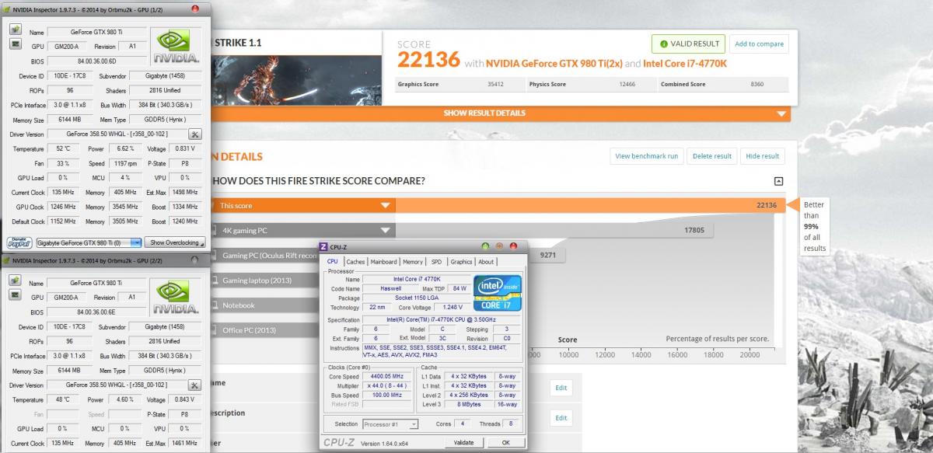Click the Valid Result button

pyautogui.click(x=688, y=44)
